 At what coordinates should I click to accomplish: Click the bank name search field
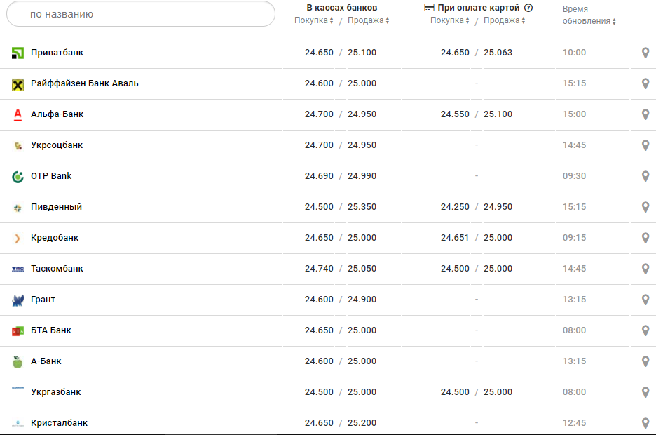[140, 14]
